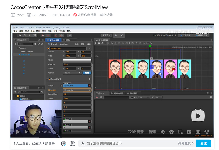
Task: Add asset with the assets panel plus icon
Action: [15, 92]
